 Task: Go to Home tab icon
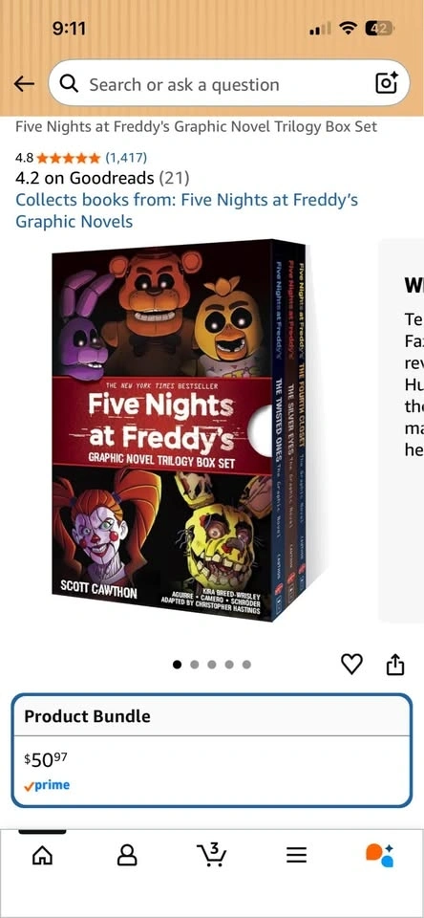click(42, 856)
